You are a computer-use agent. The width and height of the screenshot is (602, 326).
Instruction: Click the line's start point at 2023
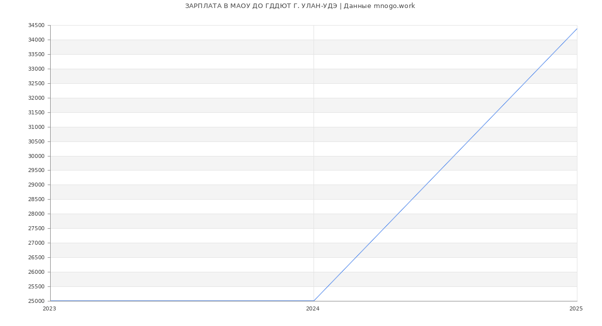click(x=51, y=301)
